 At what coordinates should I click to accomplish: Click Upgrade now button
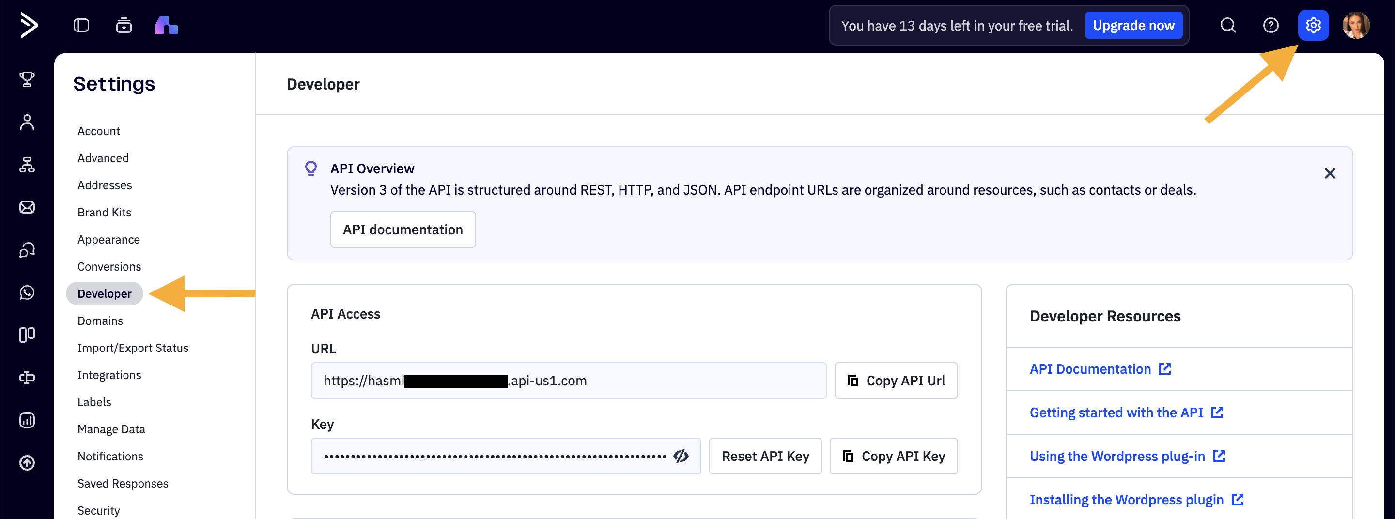tap(1133, 26)
